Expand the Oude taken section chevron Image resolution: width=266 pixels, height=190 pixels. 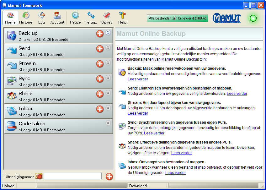108,123
